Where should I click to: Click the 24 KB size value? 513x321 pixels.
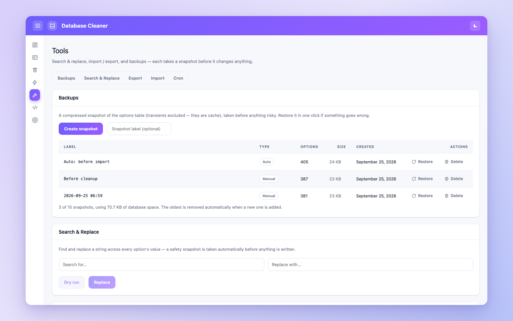[335, 162]
